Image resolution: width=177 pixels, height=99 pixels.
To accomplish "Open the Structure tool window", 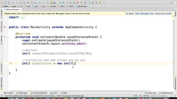I will [x=1, y=27].
